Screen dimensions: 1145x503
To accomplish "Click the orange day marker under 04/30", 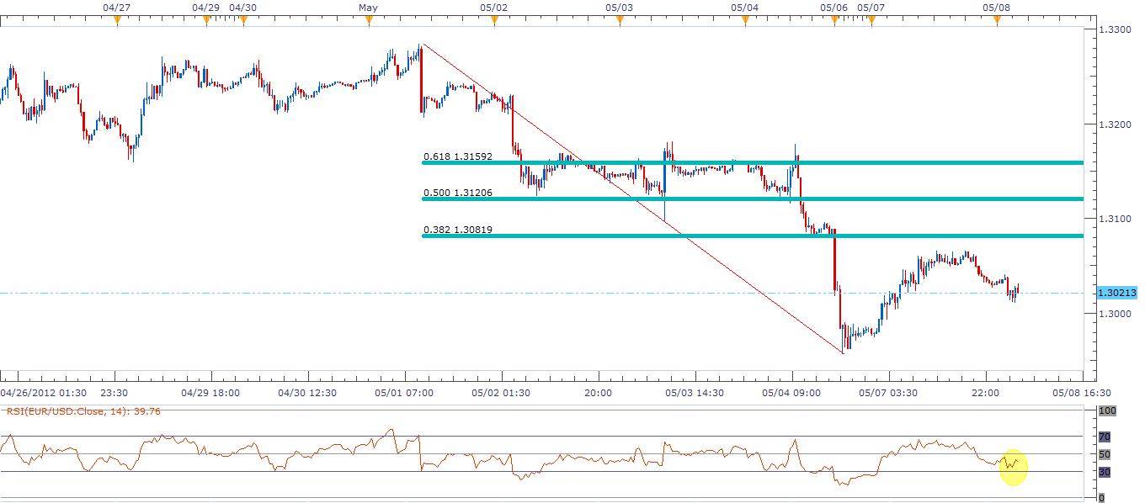I will (x=243, y=21).
